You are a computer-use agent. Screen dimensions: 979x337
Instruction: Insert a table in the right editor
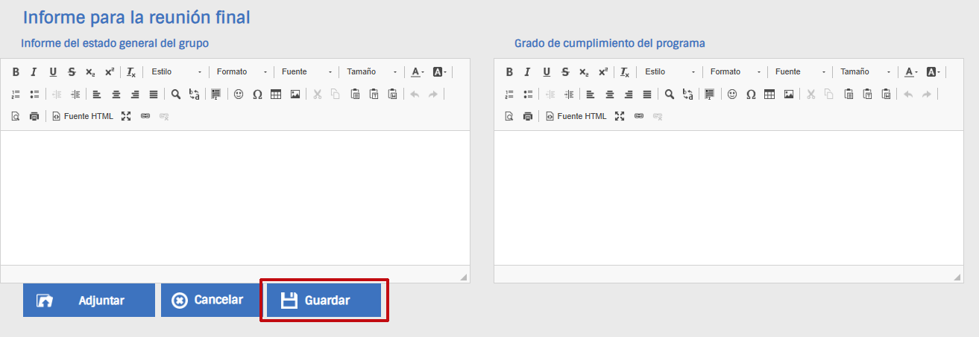[x=769, y=94]
